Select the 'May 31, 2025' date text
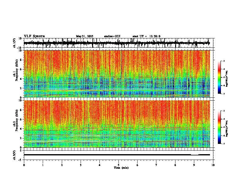This screenshot has height=185, width=240. click(x=85, y=36)
